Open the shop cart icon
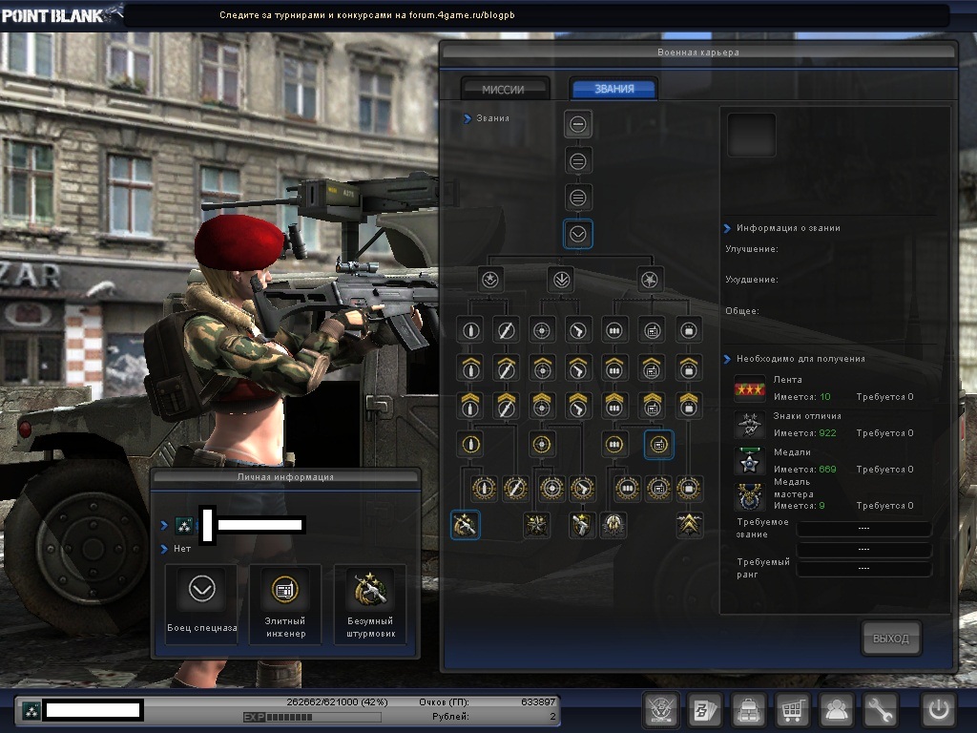977x733 pixels. tap(793, 710)
